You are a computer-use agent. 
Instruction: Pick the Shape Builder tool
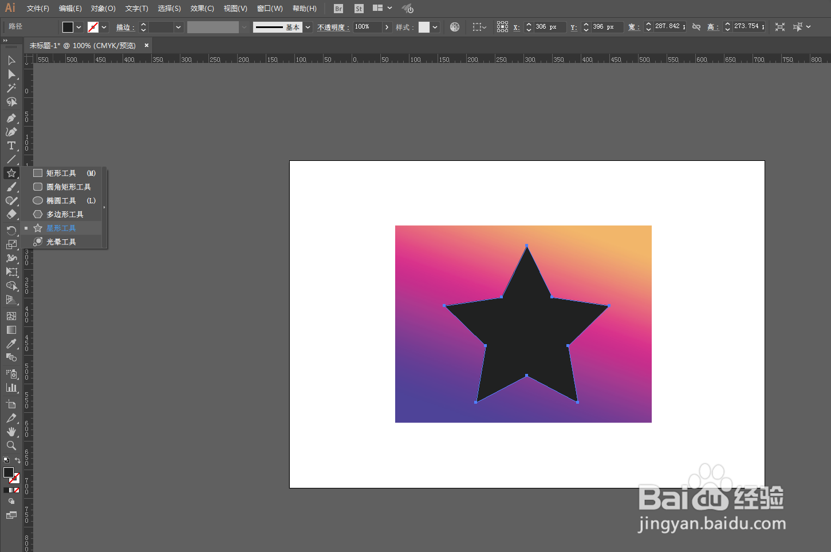pyautogui.click(x=11, y=286)
